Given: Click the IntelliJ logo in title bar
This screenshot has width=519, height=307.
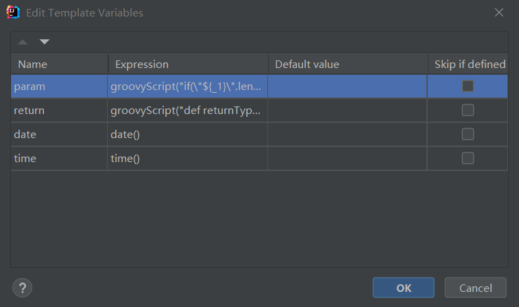Looking at the screenshot, I should (x=12, y=12).
